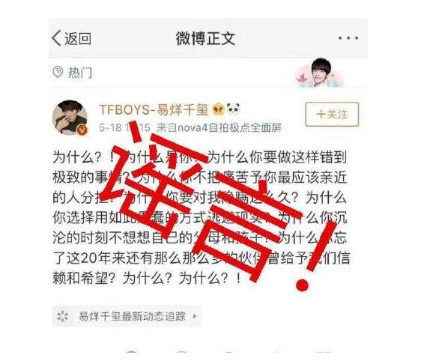Open TFBOYS-易烊千玺 username profile link
Viewport: 424px width, 361px height.
tap(154, 110)
